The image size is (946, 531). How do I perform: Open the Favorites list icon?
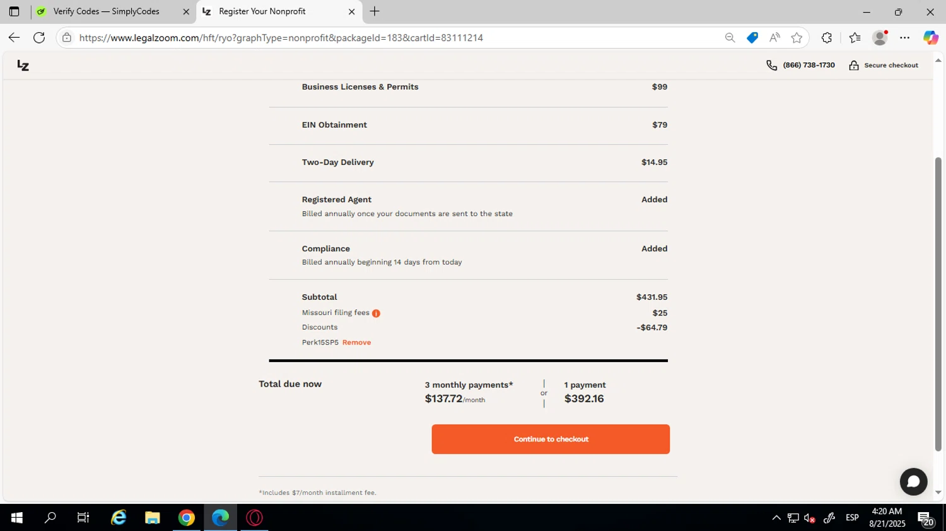pos(855,38)
